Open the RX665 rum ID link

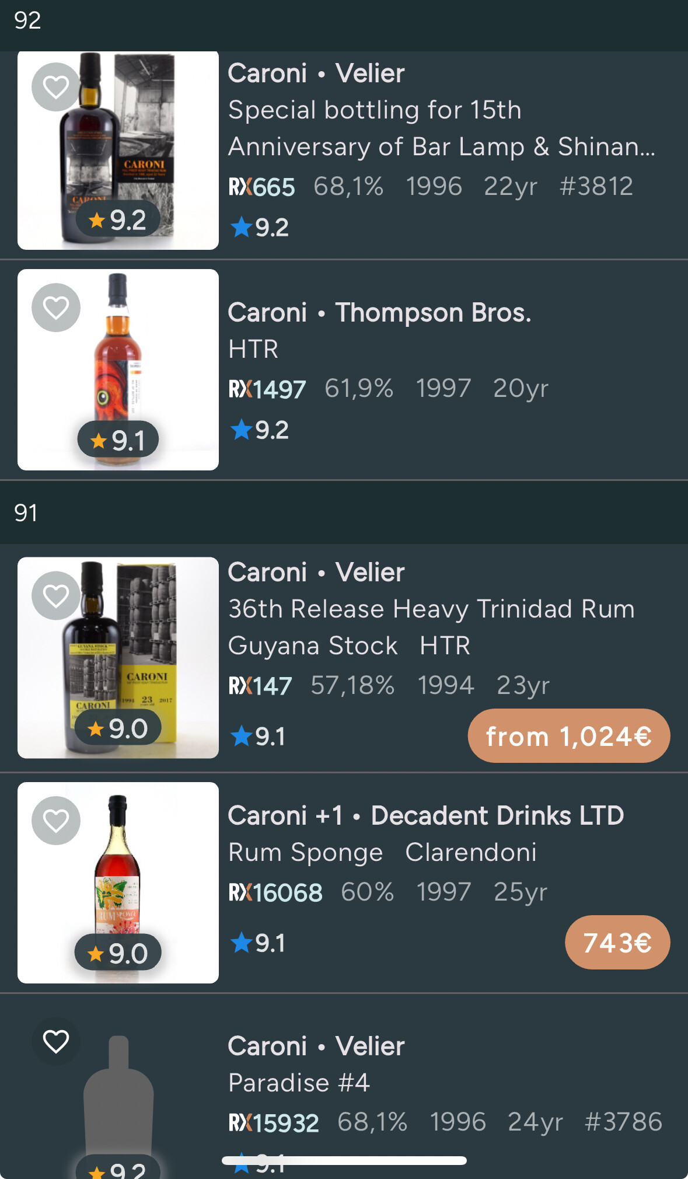(262, 187)
